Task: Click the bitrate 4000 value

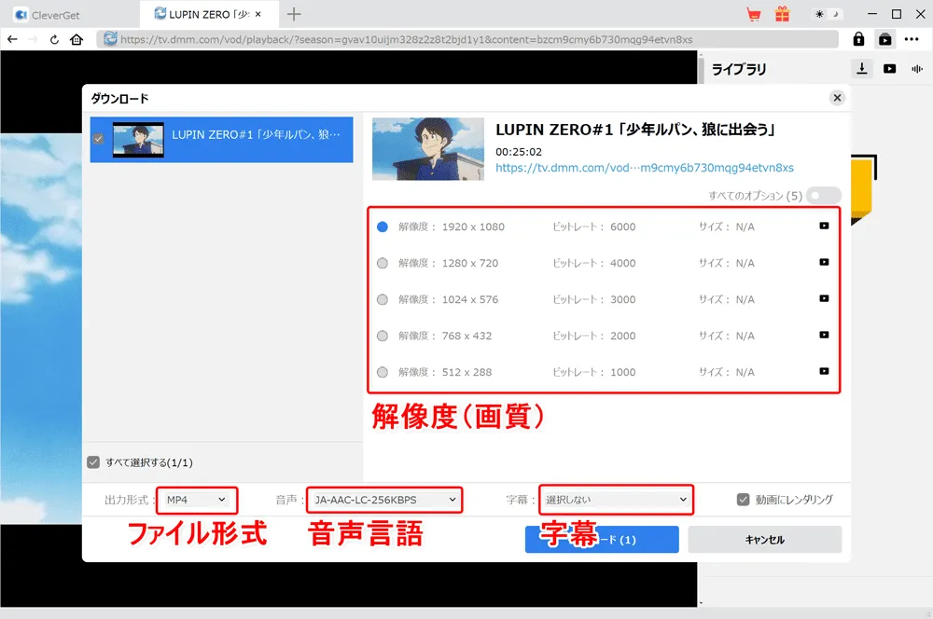Action: click(x=622, y=263)
